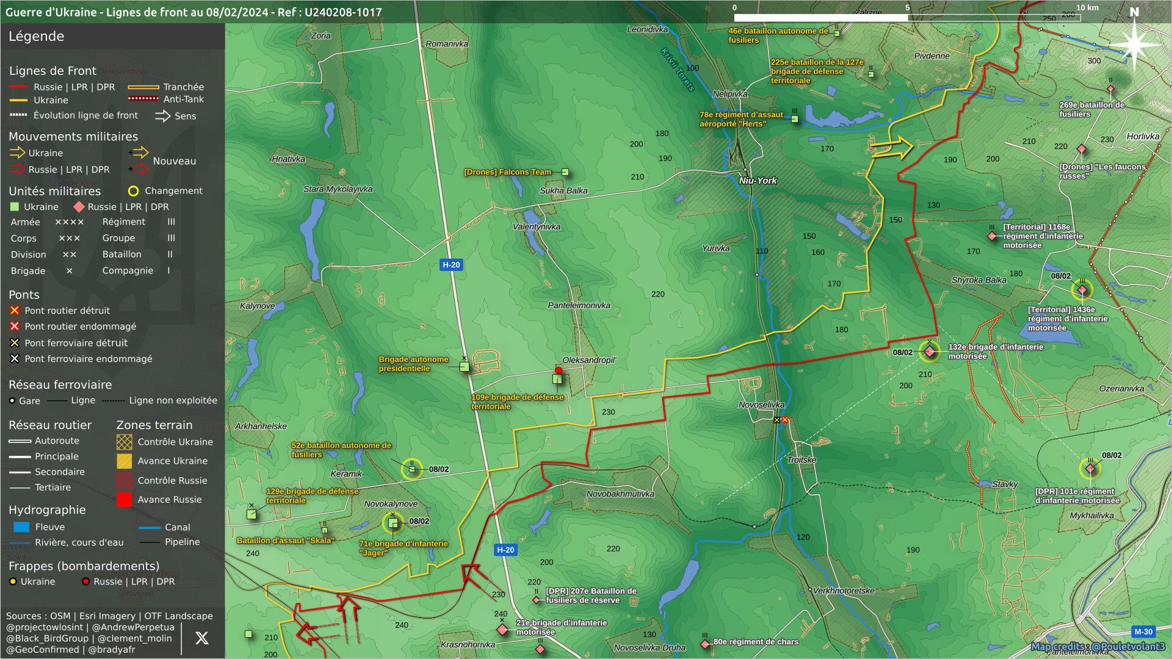
Task: Click the 21e brigade d'infanterie motorisée diamond
Action: click(502, 629)
